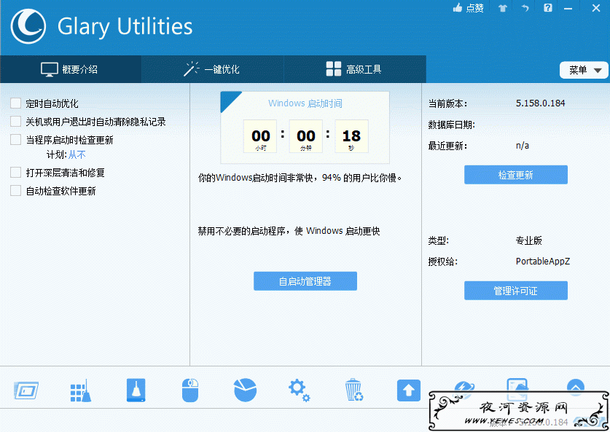Expand the 菜单 dropdown menu
610x432 pixels.
(x=584, y=70)
